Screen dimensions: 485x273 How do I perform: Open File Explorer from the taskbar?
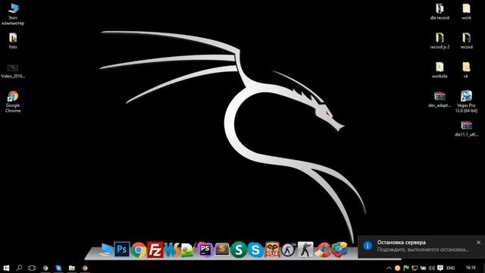coord(72,268)
